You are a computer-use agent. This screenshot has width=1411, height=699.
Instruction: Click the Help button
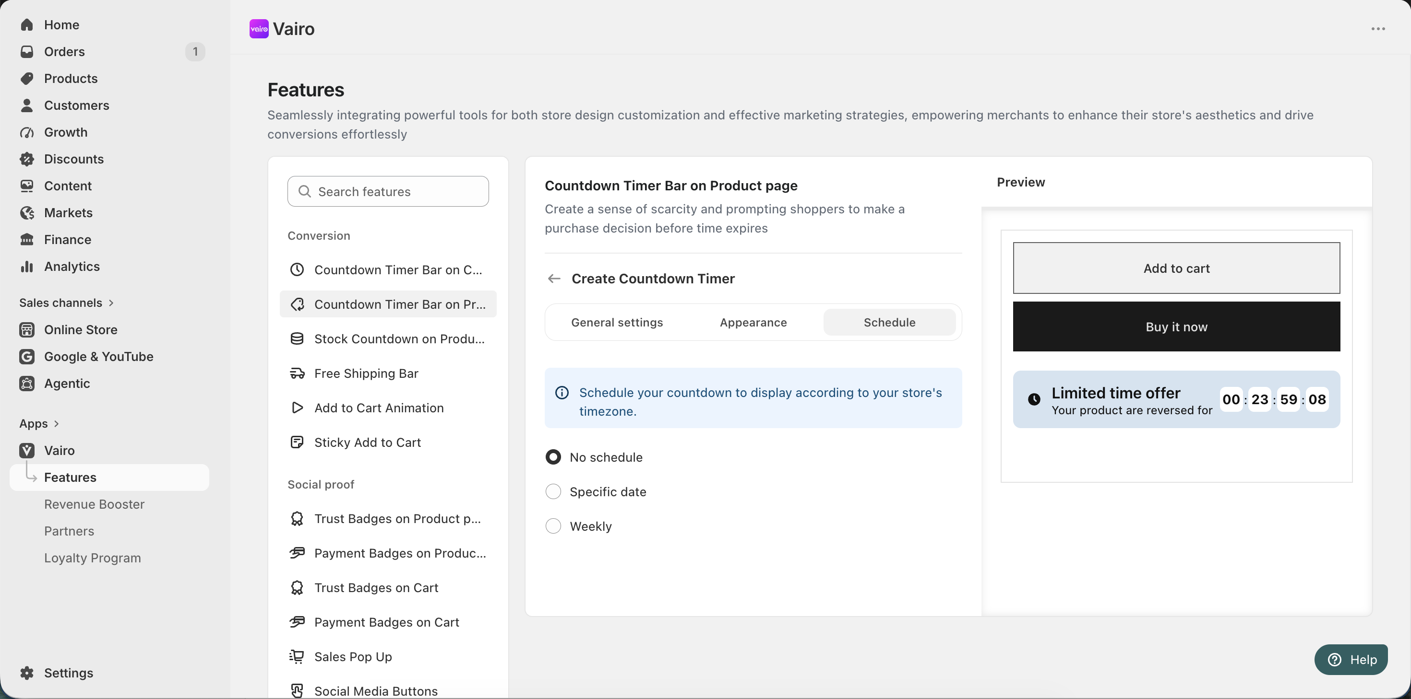[x=1351, y=660]
